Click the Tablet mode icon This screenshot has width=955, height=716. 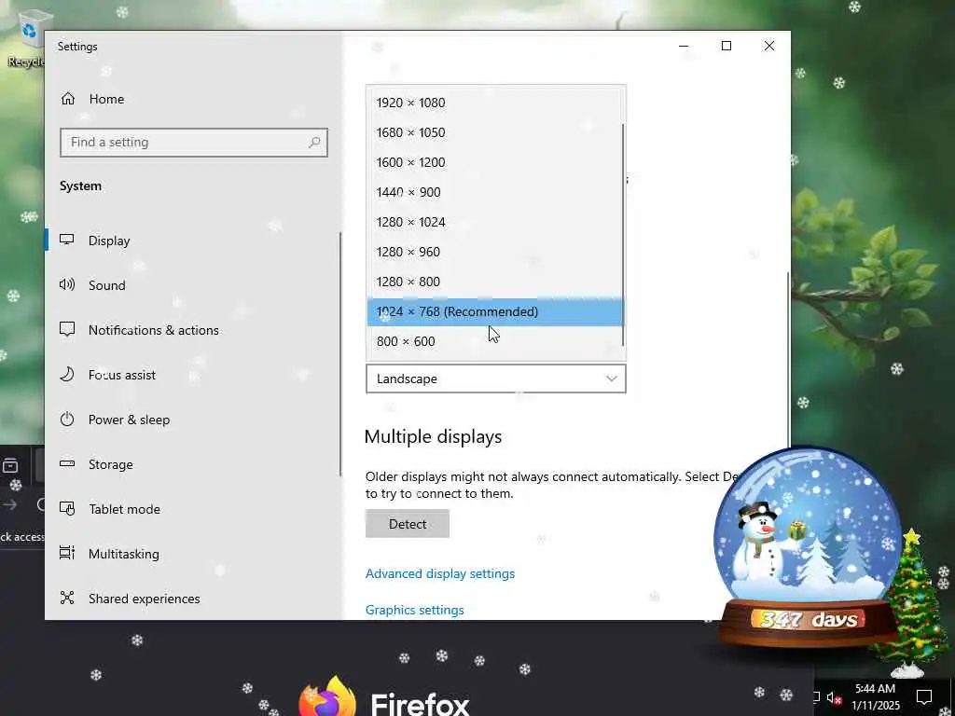(67, 508)
